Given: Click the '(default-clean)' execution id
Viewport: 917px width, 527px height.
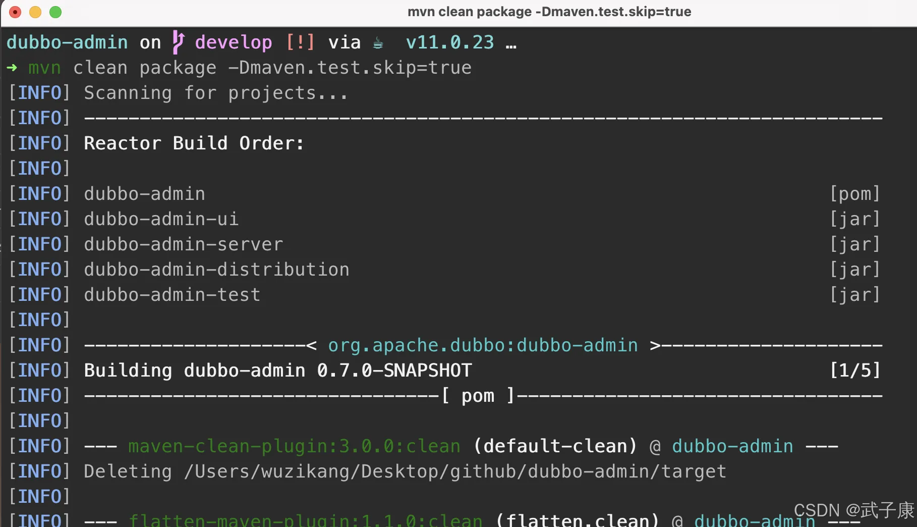Looking at the screenshot, I should tap(555, 446).
